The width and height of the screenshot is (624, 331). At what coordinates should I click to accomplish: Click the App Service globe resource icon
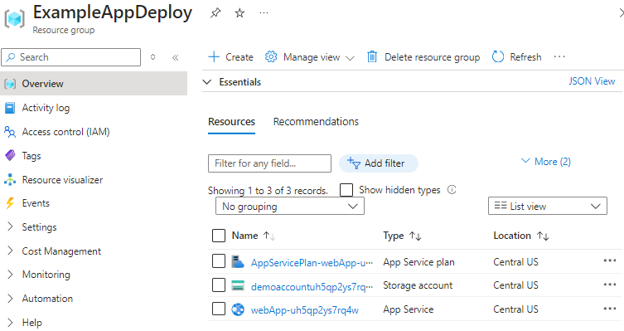[238, 309]
